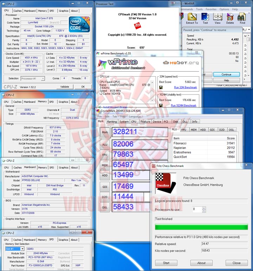The width and height of the screenshot is (253, 271).
Task: Click Close in Fritz Chess Benchmark
Action: click(x=236, y=263)
